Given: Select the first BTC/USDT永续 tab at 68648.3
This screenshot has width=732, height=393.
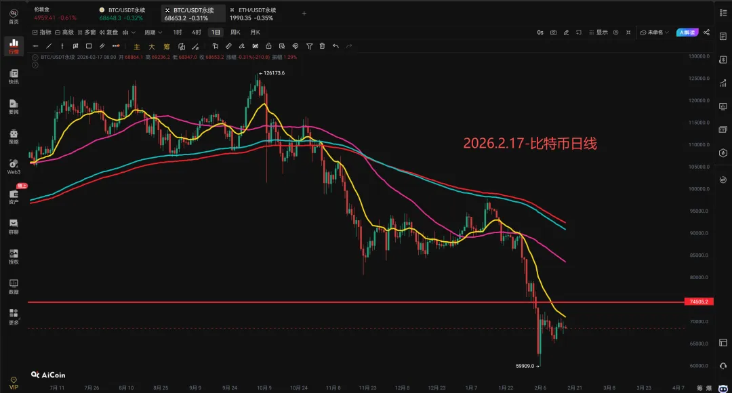Looking at the screenshot, I should tap(122, 14).
